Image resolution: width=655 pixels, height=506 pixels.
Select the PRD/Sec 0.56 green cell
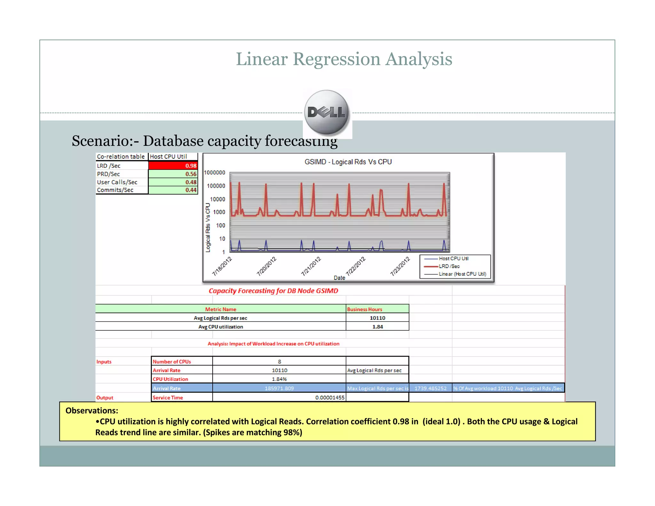pos(173,174)
